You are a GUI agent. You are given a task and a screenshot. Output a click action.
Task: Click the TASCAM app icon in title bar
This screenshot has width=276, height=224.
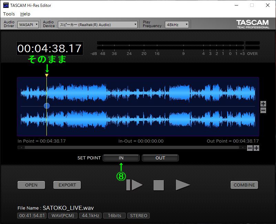pos(6,5)
